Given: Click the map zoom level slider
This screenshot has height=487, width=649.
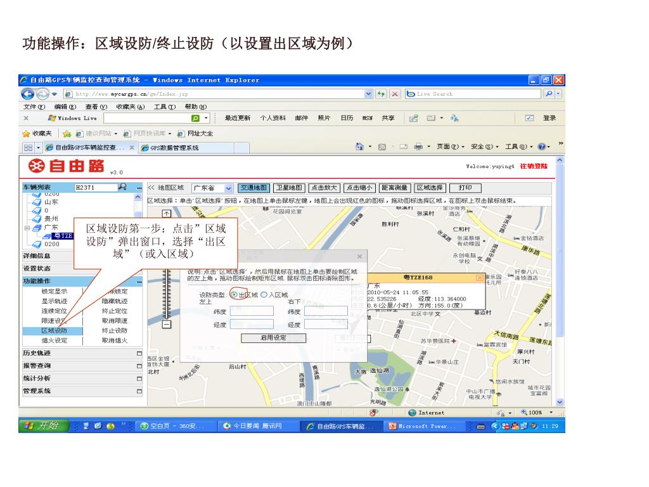Looking at the screenshot, I should [167, 295].
